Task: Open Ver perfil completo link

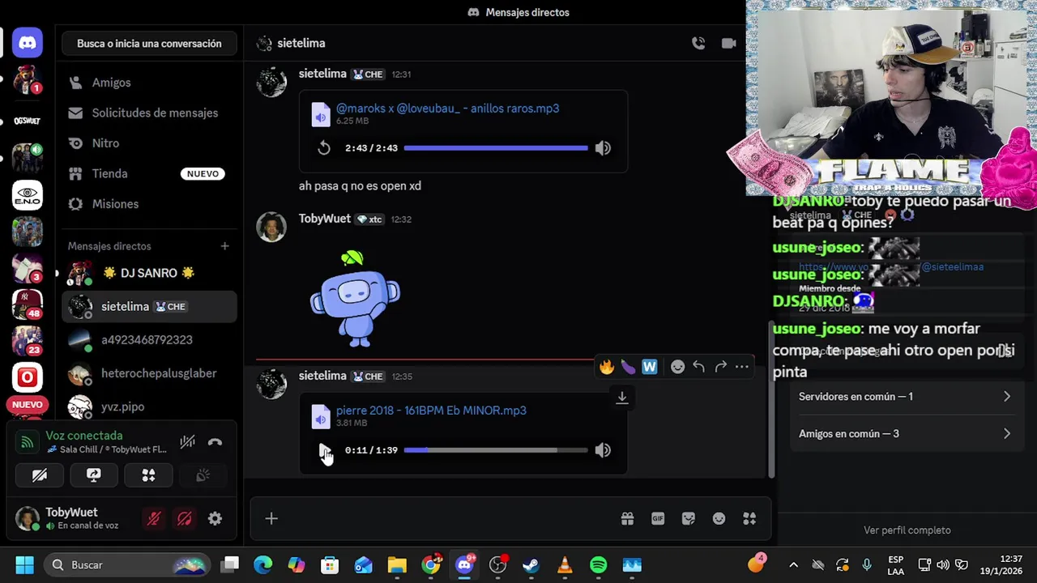Action: (907, 530)
